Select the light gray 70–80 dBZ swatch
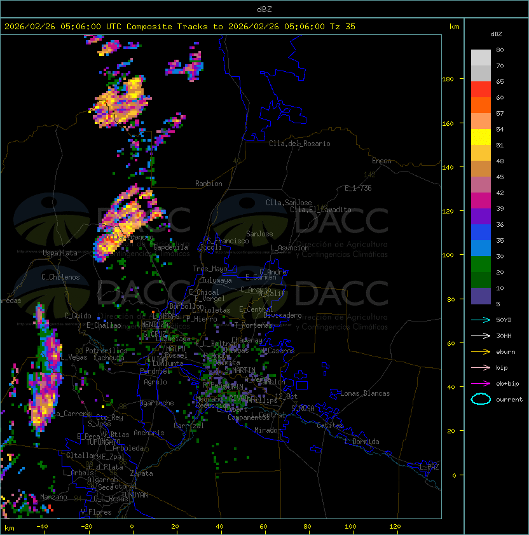The width and height of the screenshot is (529, 535). tap(481, 58)
